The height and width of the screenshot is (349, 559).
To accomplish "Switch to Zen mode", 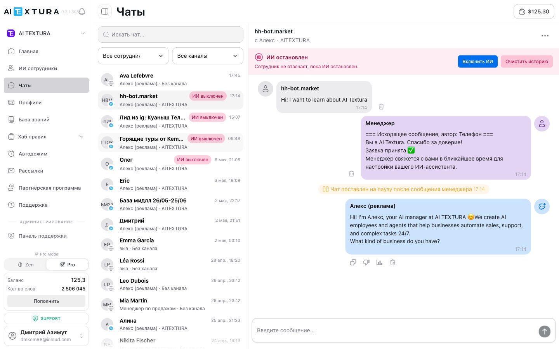I will [26, 264].
